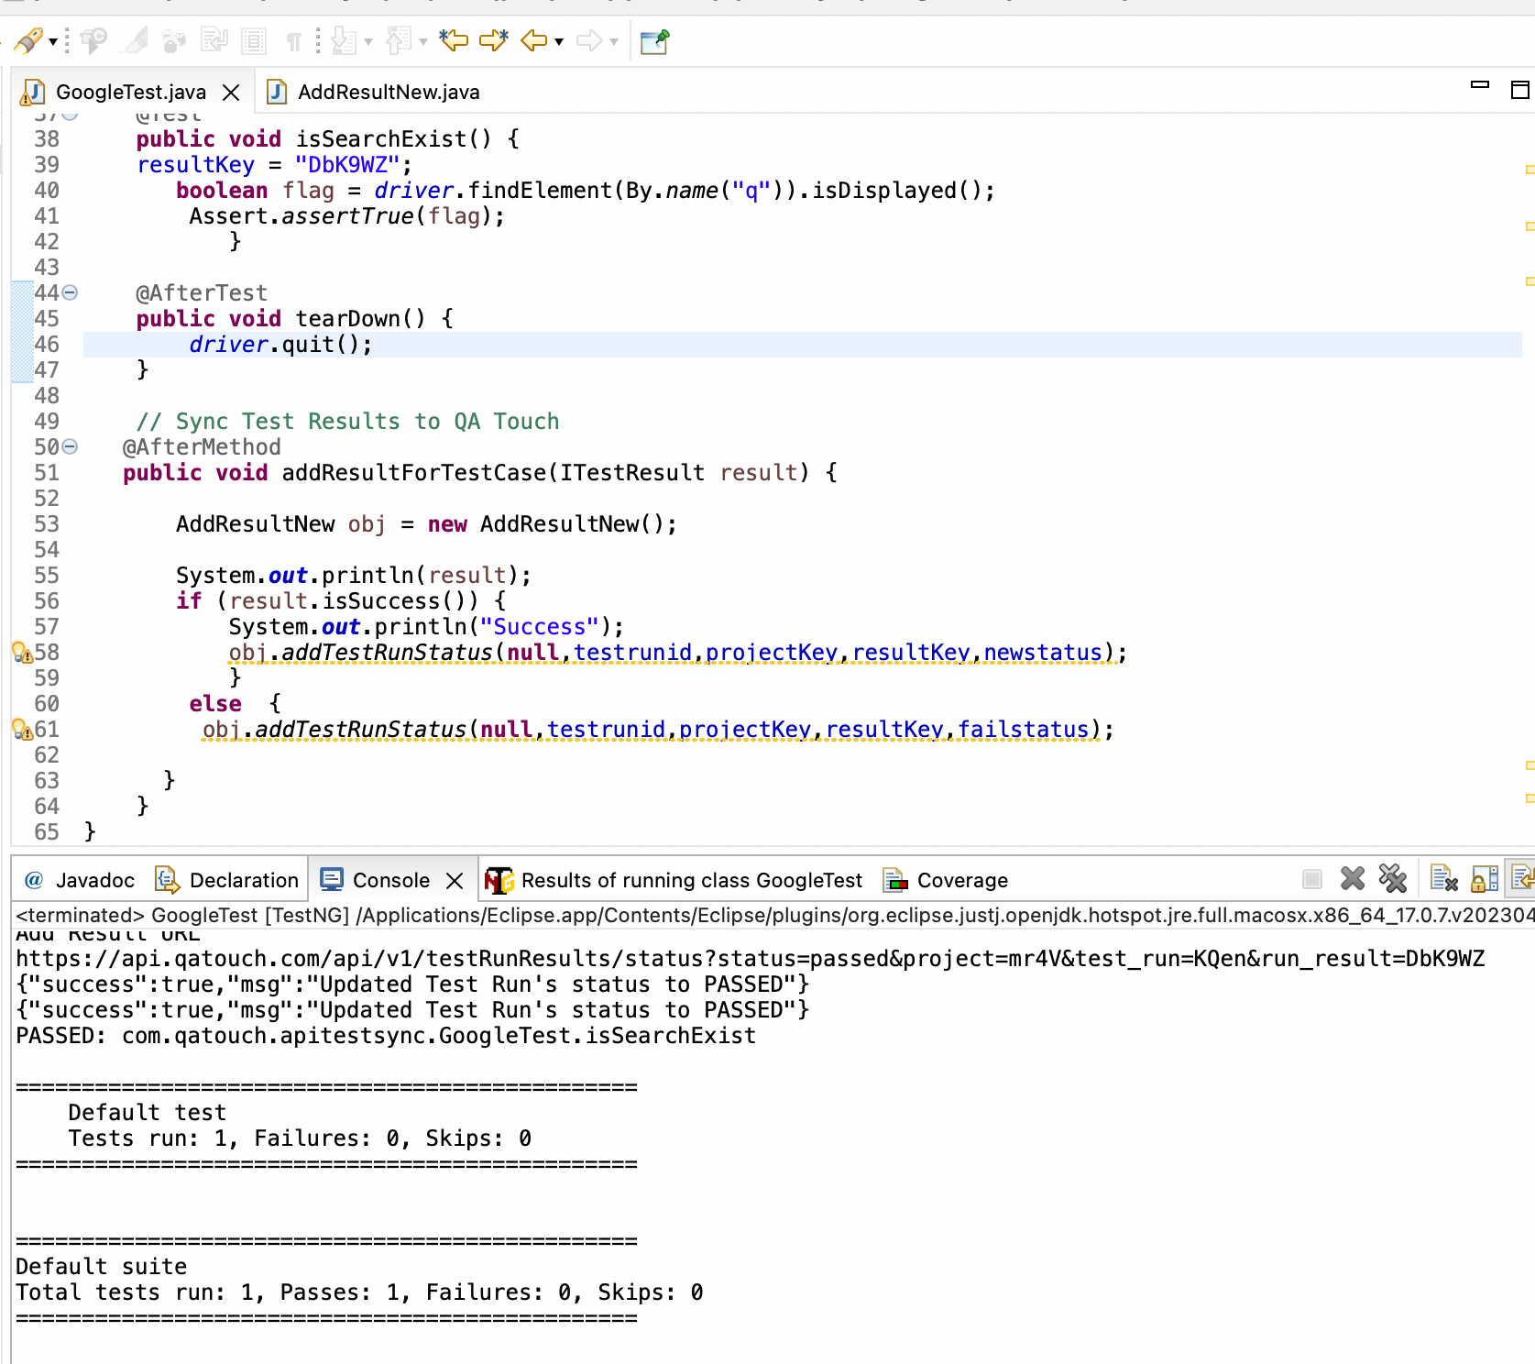Click the warning marker at line 58

(22, 653)
